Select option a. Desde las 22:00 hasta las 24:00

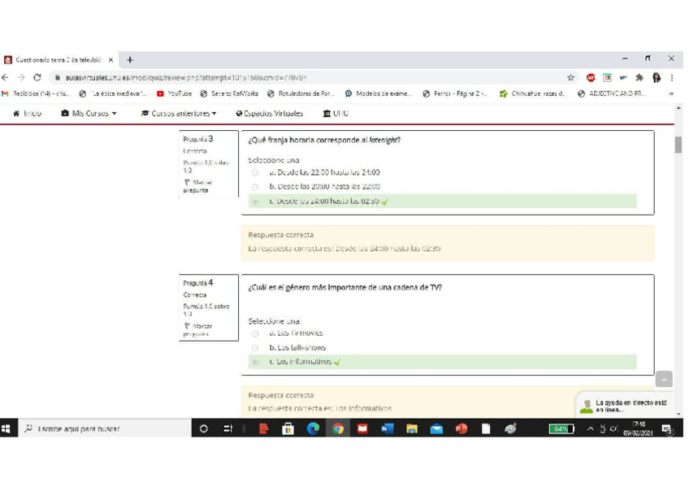click(x=255, y=172)
